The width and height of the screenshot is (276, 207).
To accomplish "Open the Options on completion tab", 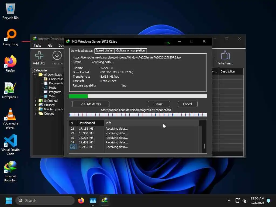I will pos(131,50).
